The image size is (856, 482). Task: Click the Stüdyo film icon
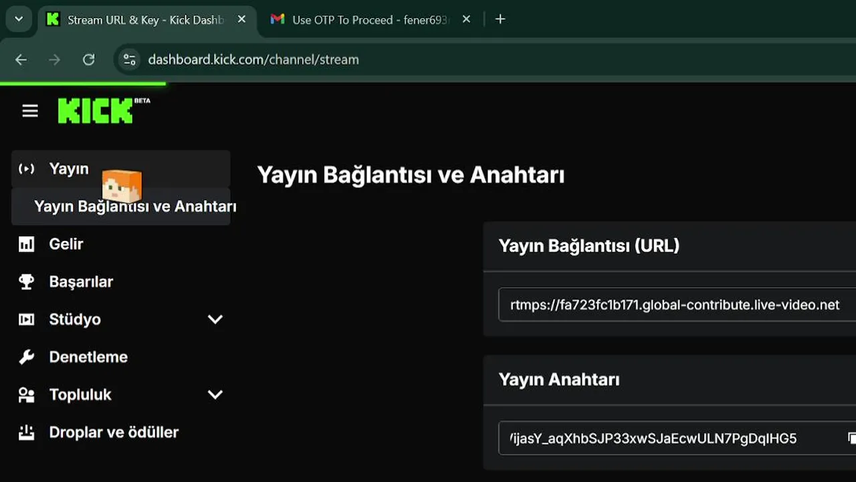27,319
